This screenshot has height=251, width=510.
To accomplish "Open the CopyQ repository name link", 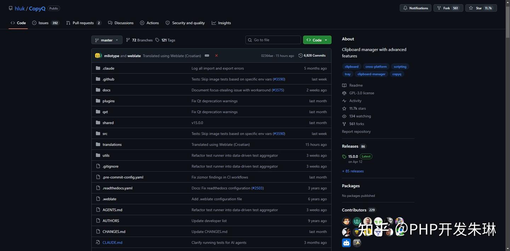I will pyautogui.click(x=37, y=8).
